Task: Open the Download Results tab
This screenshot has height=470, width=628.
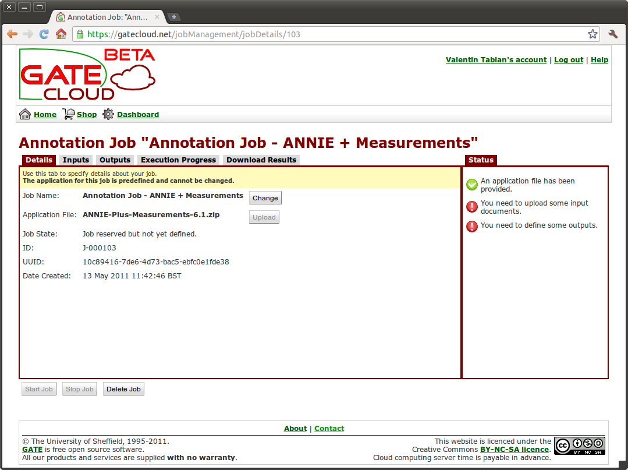Action: point(261,160)
